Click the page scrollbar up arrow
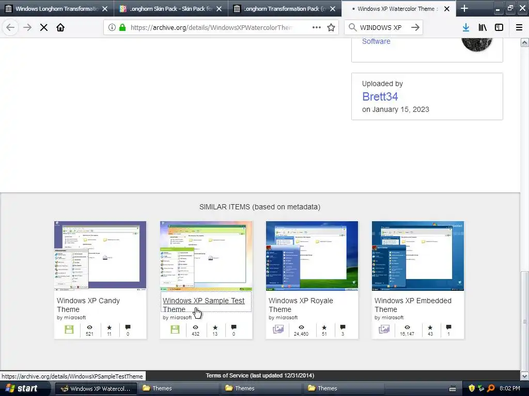Viewport: 529px width, 396px height. (525, 42)
